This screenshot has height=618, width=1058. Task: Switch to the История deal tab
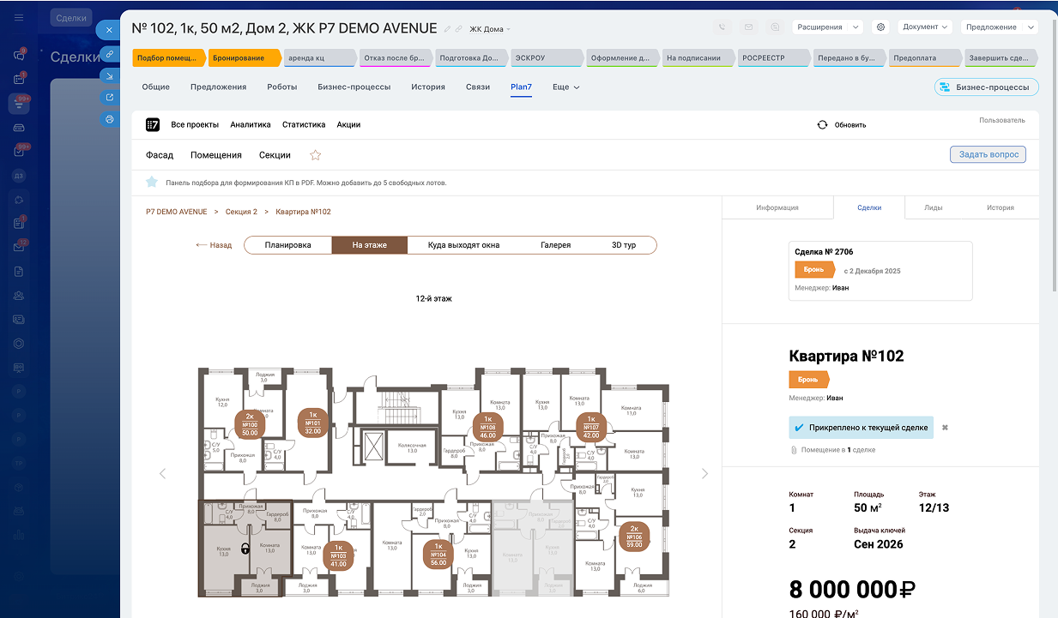click(427, 87)
